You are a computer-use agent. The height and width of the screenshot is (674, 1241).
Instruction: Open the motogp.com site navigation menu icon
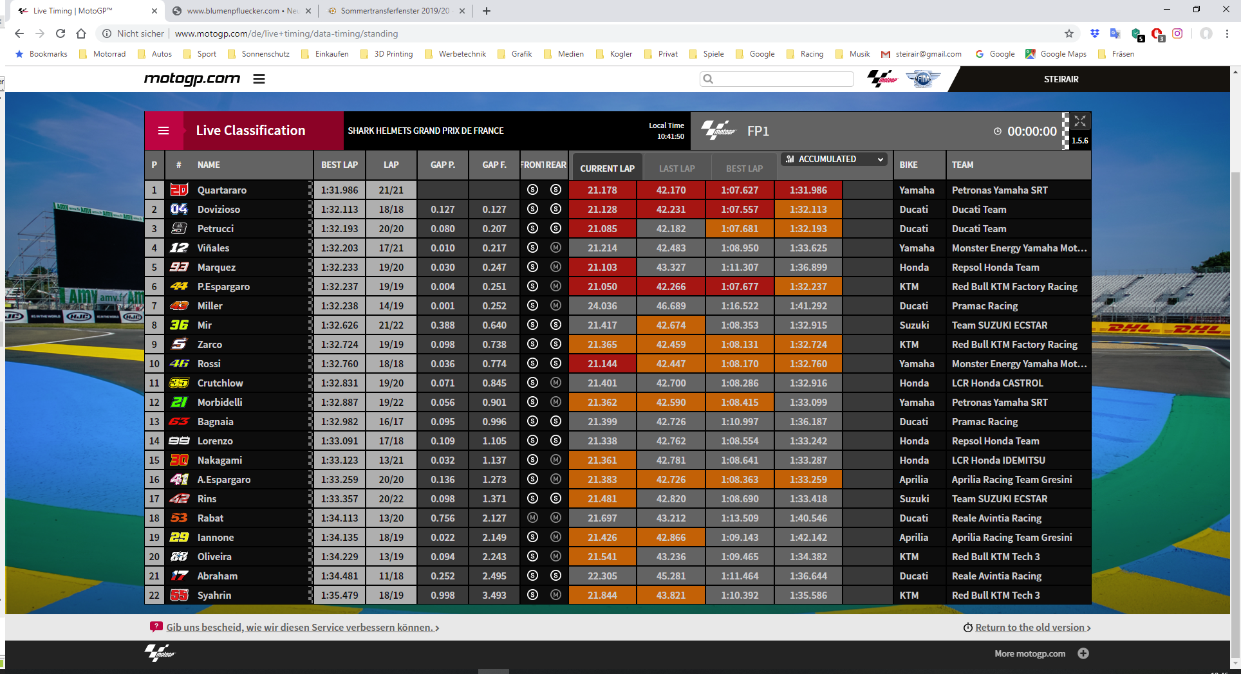tap(259, 79)
